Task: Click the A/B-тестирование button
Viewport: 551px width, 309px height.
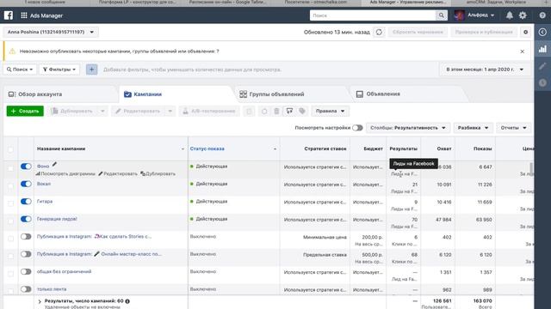Action: (x=209, y=111)
